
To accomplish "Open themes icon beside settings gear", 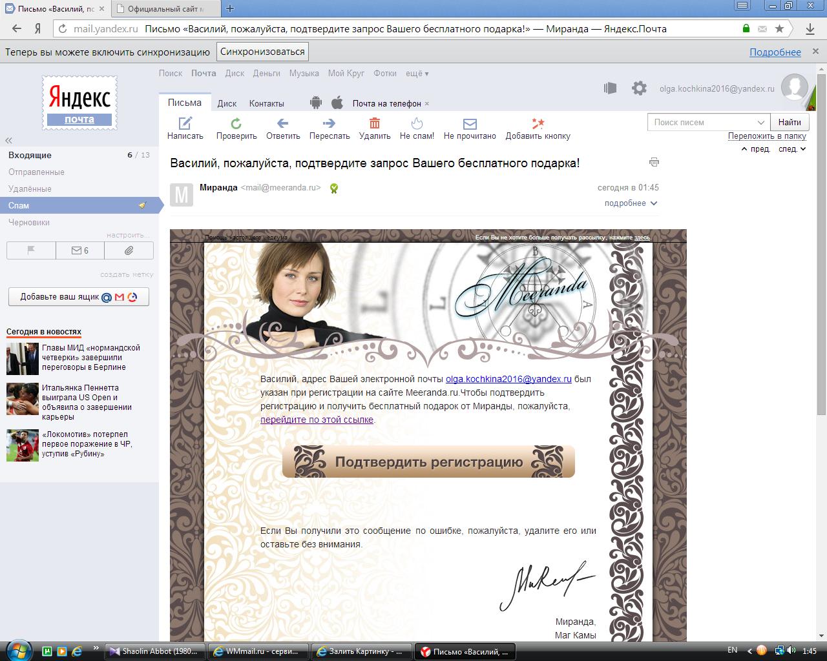I will click(610, 88).
